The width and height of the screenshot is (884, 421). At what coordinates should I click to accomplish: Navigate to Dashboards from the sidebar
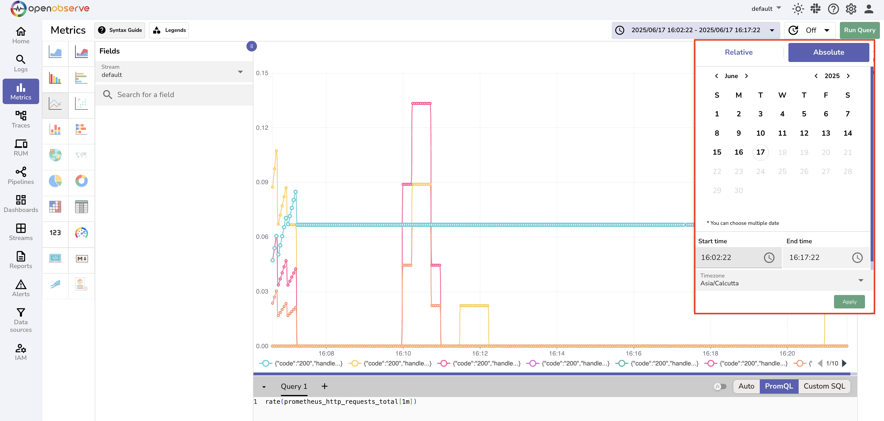click(20, 203)
